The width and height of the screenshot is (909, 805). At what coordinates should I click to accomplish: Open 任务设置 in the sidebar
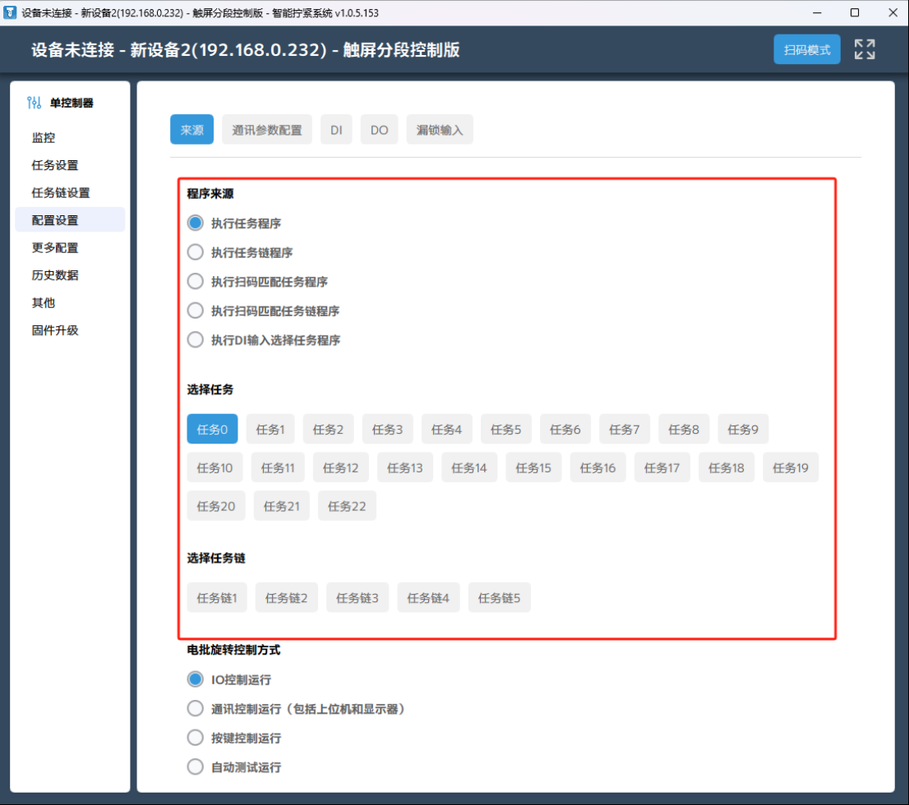pyautogui.click(x=70, y=165)
